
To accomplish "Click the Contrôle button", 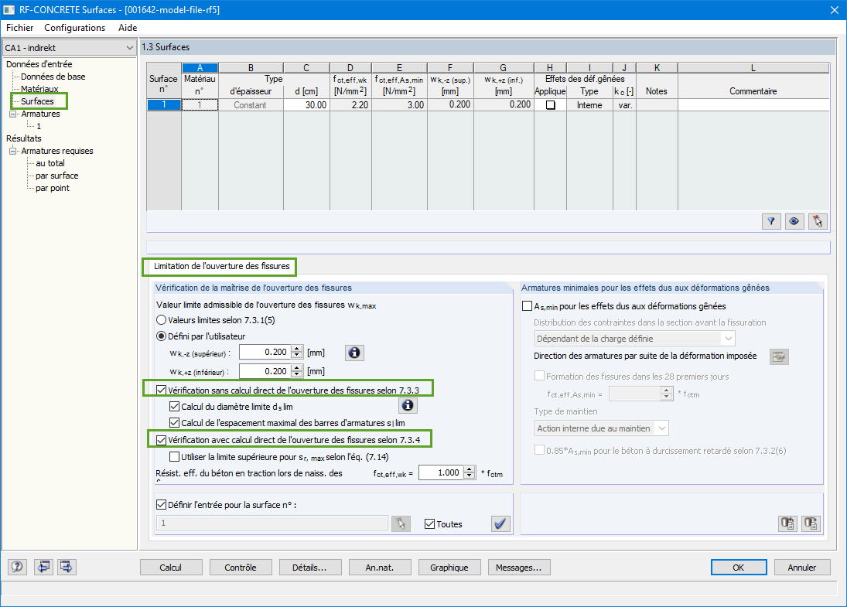I will [x=241, y=568].
